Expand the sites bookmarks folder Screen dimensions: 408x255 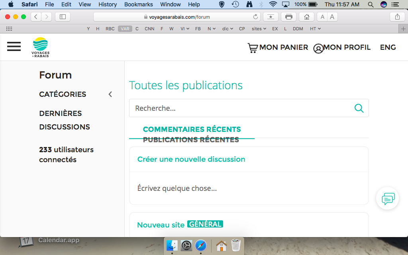[x=259, y=29]
